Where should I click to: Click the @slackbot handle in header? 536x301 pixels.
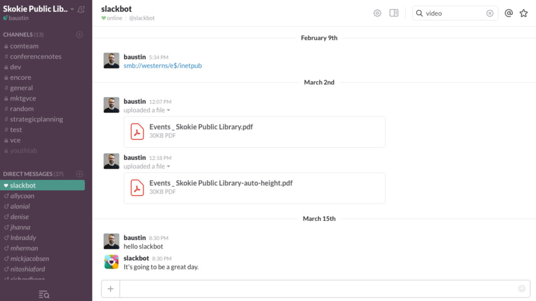point(142,18)
